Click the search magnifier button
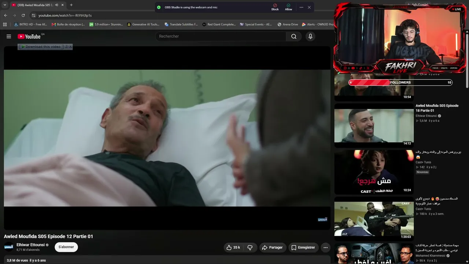The height and width of the screenshot is (264, 469). 294,36
